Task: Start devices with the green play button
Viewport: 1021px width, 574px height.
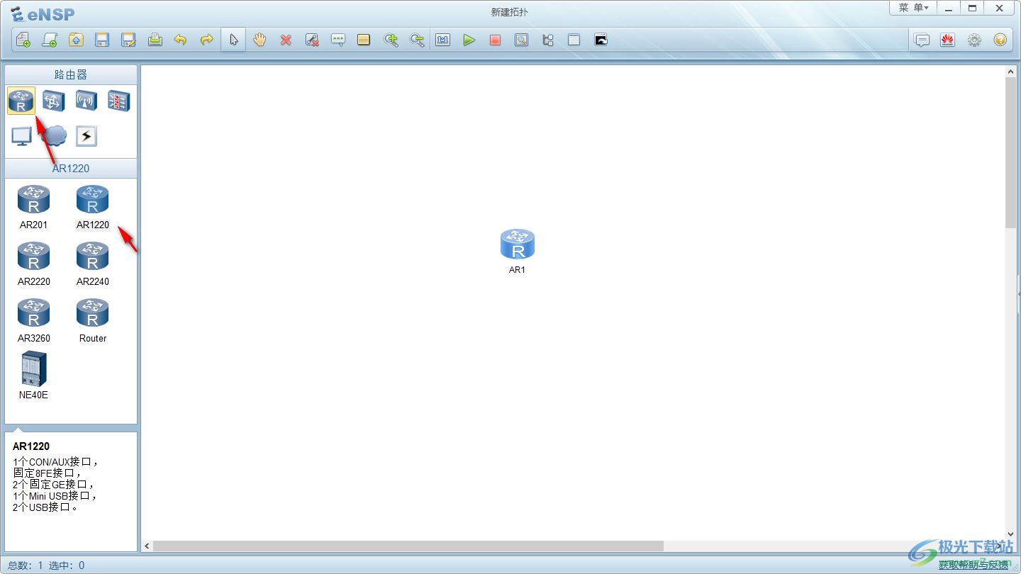Action: pyautogui.click(x=469, y=40)
